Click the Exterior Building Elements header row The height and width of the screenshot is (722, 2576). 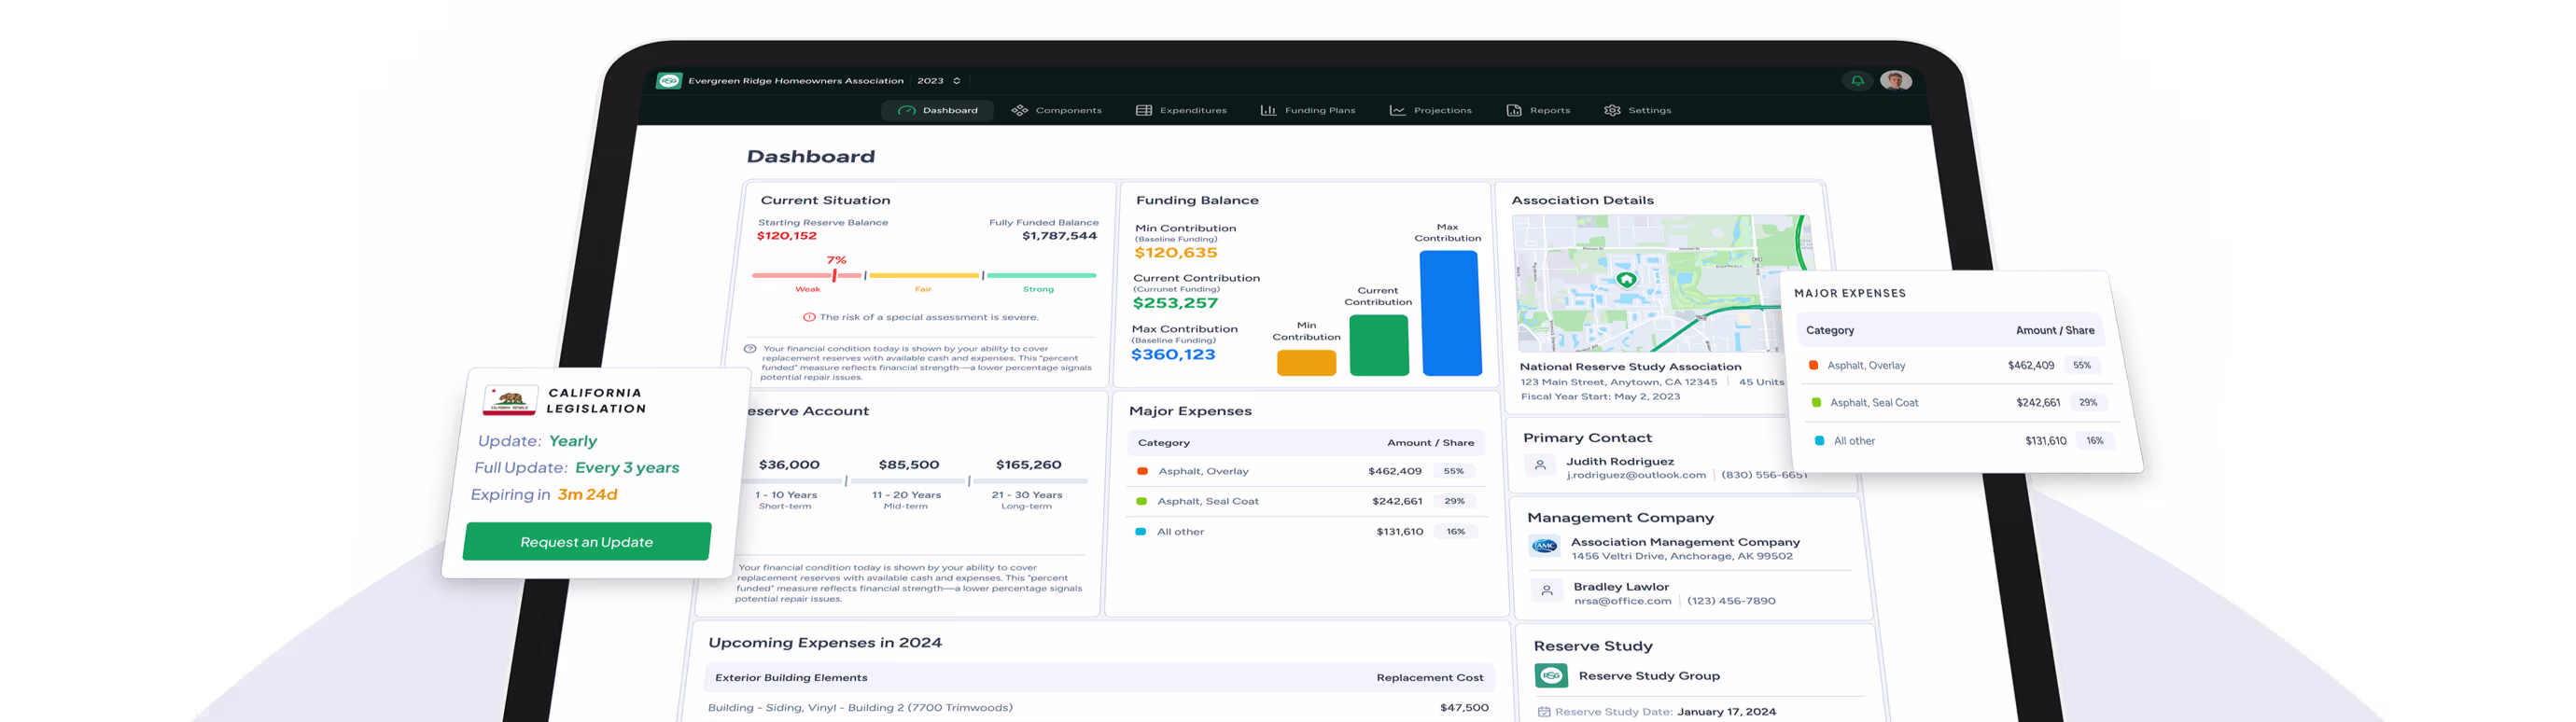point(1100,677)
